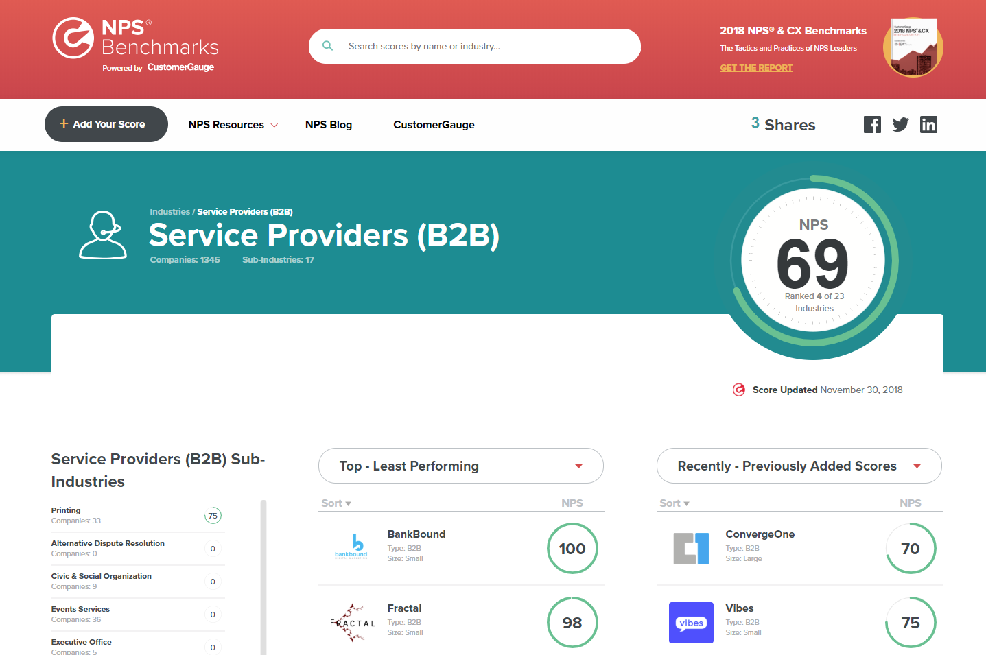Click Printing's 75 score badge

(x=213, y=516)
